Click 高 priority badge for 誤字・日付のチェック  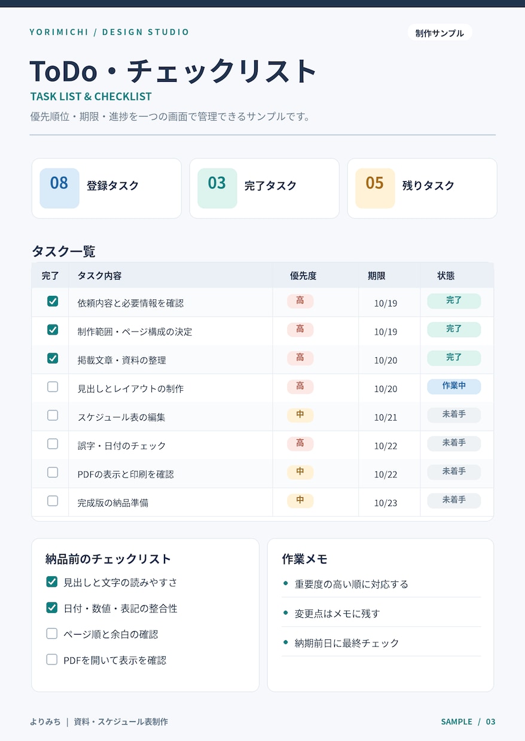300,443
